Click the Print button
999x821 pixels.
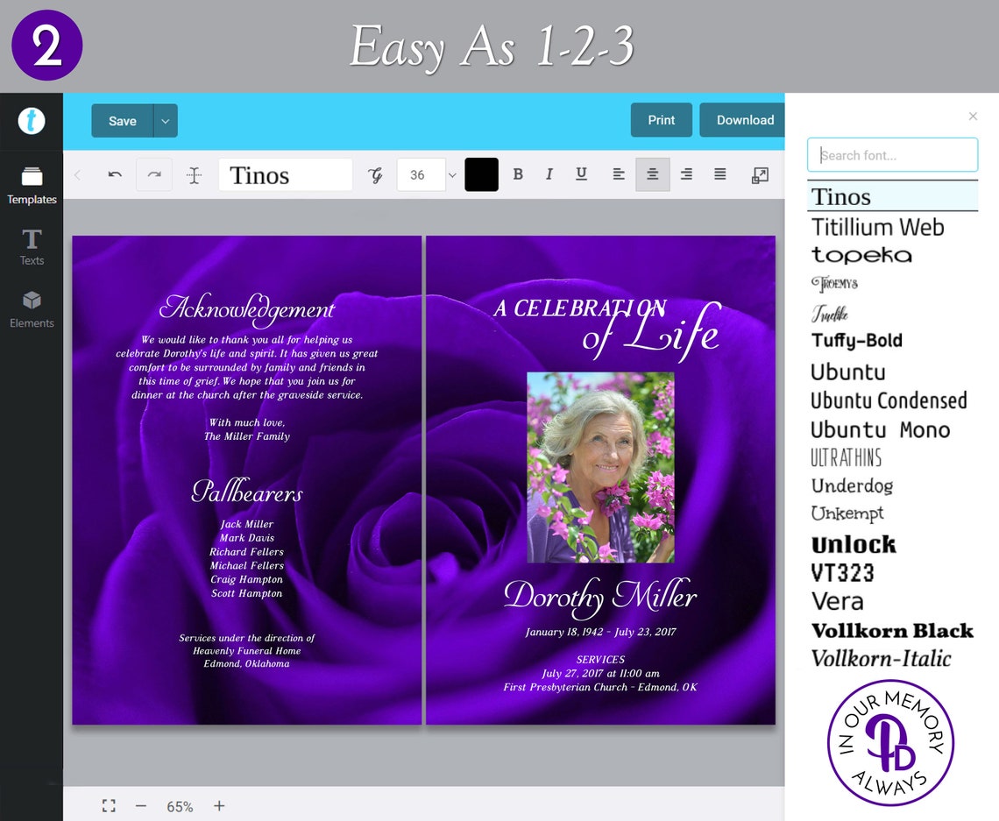[661, 120]
